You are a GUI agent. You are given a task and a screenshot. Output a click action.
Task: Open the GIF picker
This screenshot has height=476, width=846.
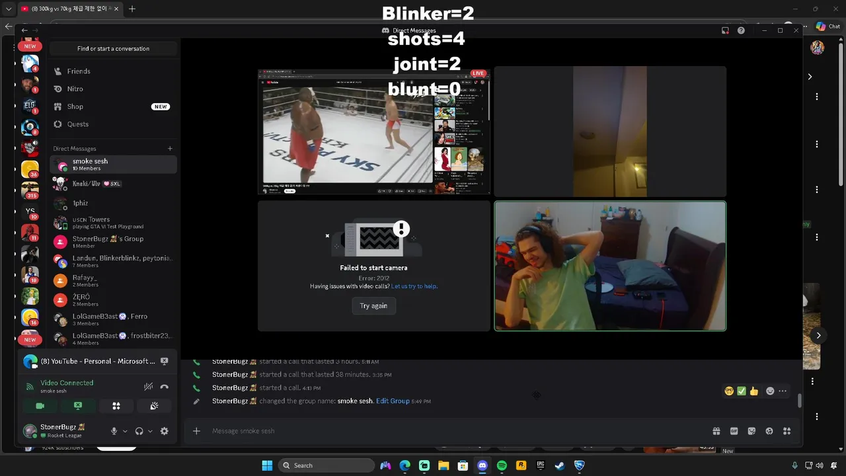[734, 431]
